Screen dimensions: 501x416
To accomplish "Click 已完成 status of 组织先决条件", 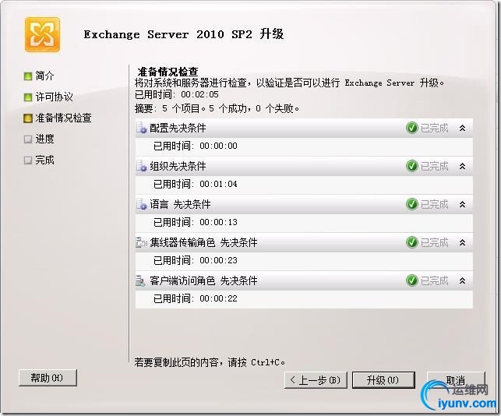I will coord(435,166).
